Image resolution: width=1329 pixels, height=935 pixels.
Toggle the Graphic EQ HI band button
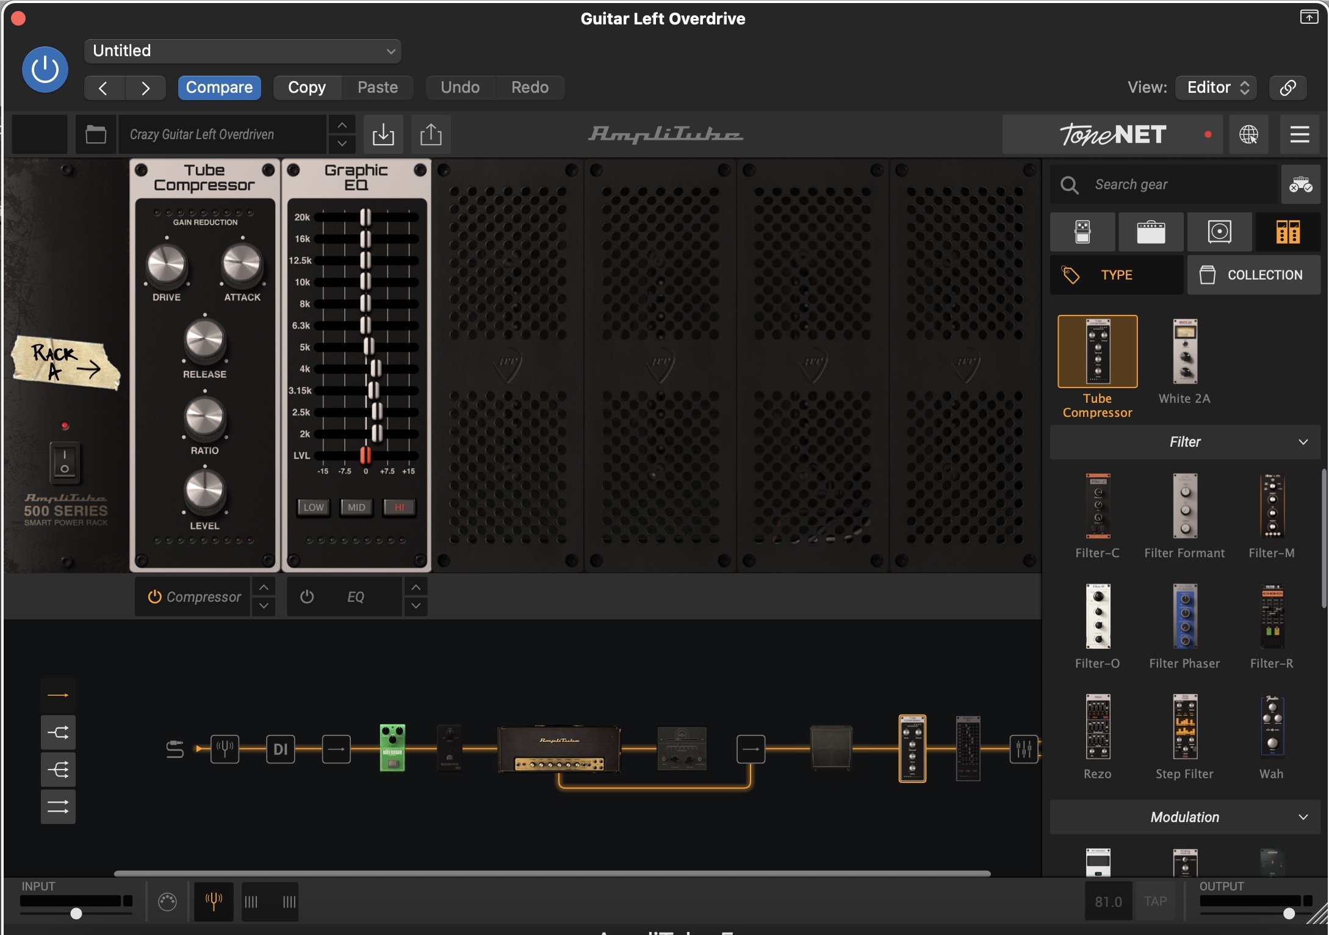(x=399, y=507)
